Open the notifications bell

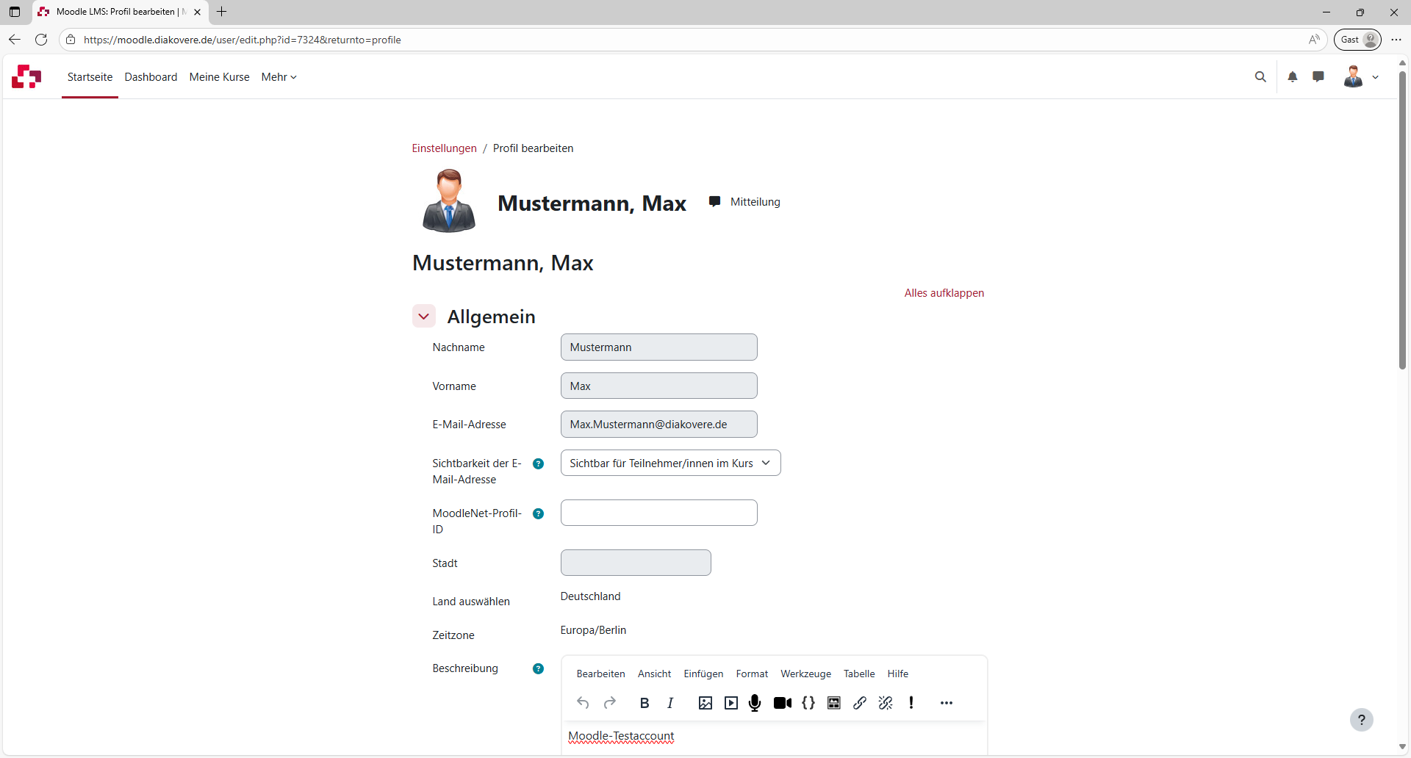(x=1292, y=77)
